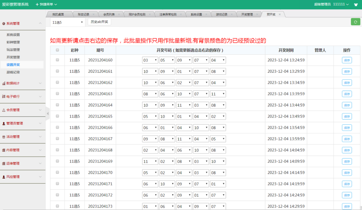Click the shirt theme icon in top bar
The width and height of the screenshot is (362, 210).
pyautogui.click(x=356, y=4)
